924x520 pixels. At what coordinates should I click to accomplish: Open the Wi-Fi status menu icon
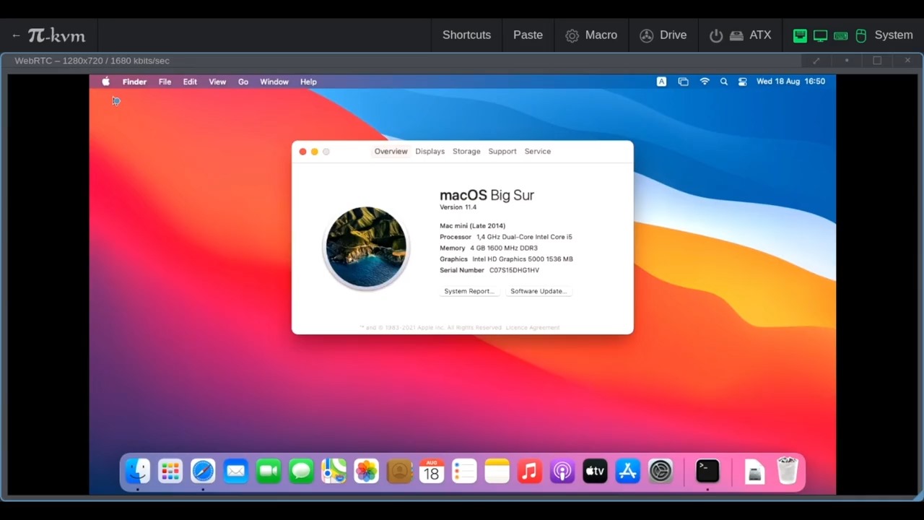point(705,82)
